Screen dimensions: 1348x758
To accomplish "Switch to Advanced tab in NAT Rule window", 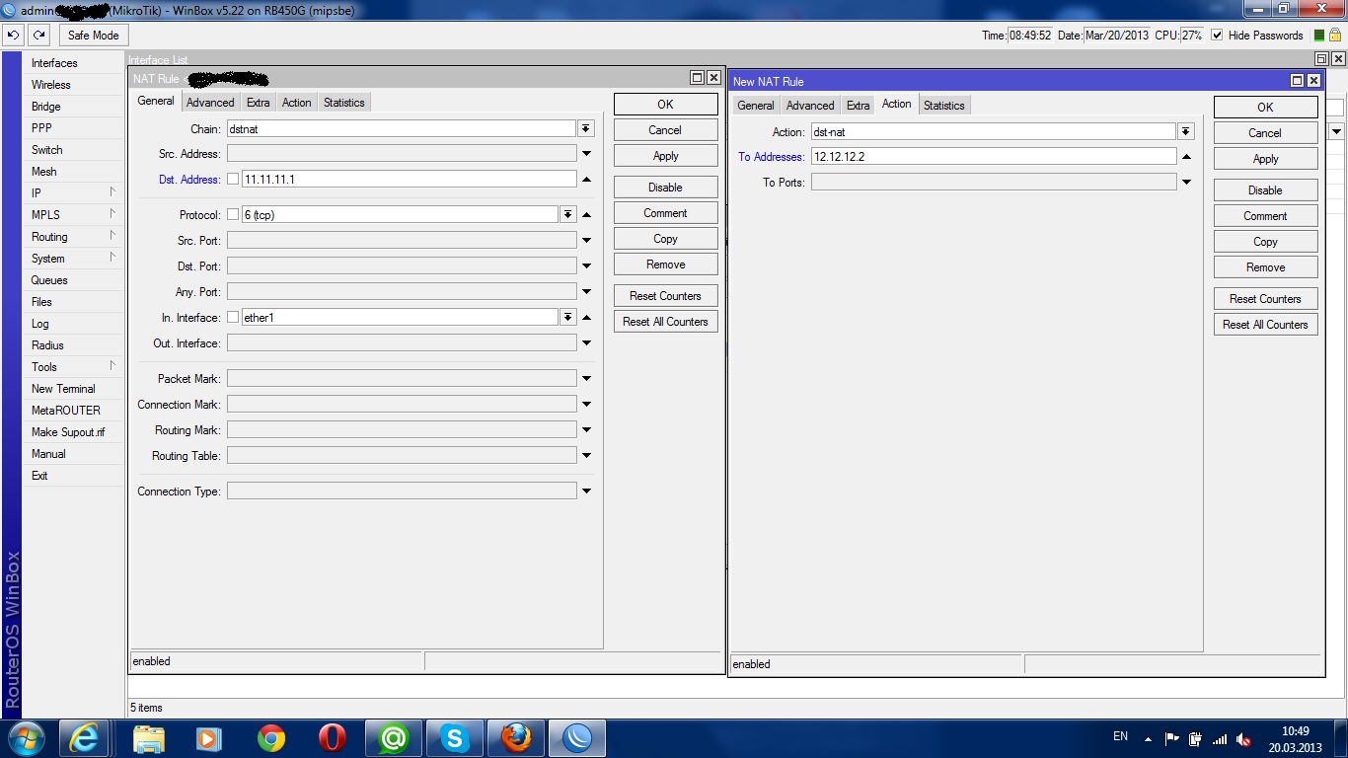I will [210, 103].
